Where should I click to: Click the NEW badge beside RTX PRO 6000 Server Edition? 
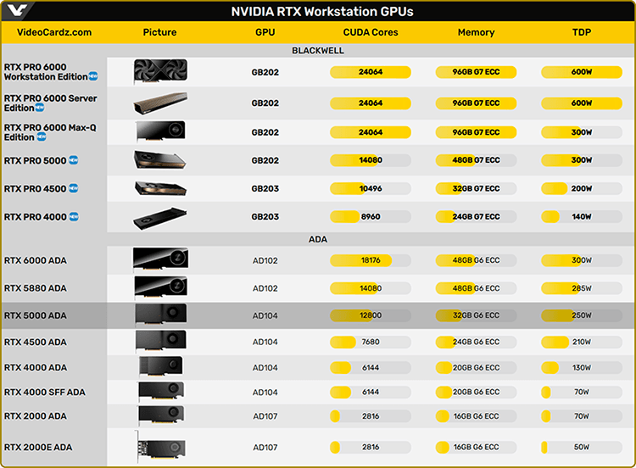[x=39, y=108]
